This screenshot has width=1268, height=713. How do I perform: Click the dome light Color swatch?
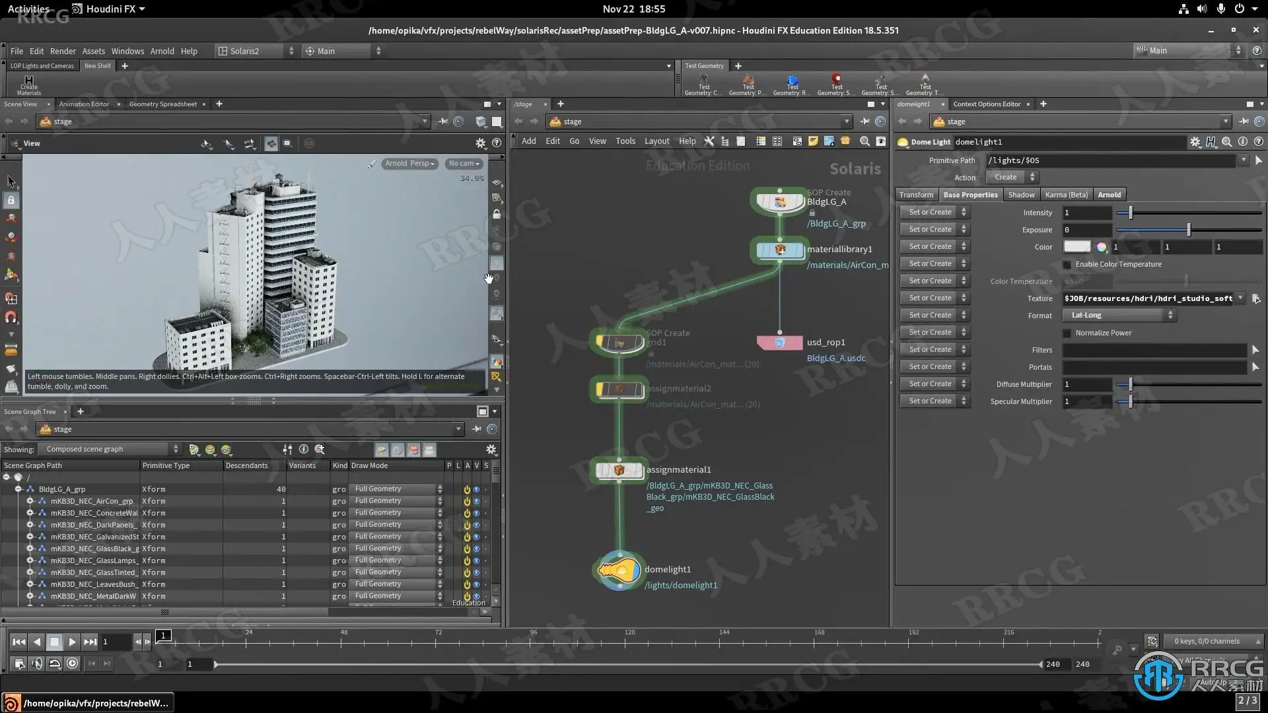click(x=1076, y=247)
